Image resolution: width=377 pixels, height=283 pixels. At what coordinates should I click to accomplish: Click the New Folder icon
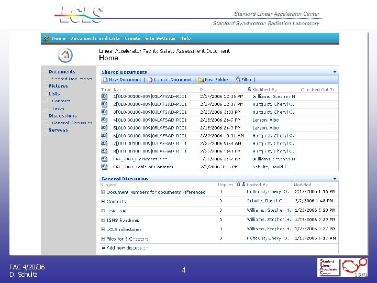(x=201, y=80)
